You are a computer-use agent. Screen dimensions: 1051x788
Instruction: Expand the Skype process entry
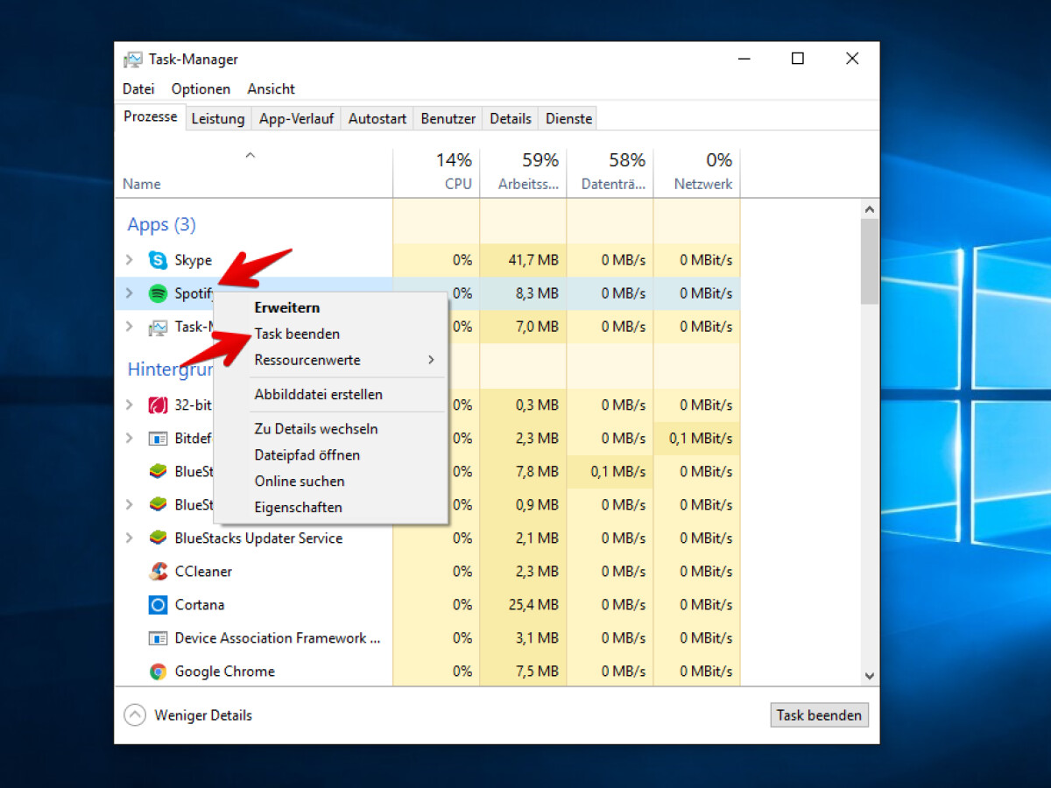click(129, 260)
